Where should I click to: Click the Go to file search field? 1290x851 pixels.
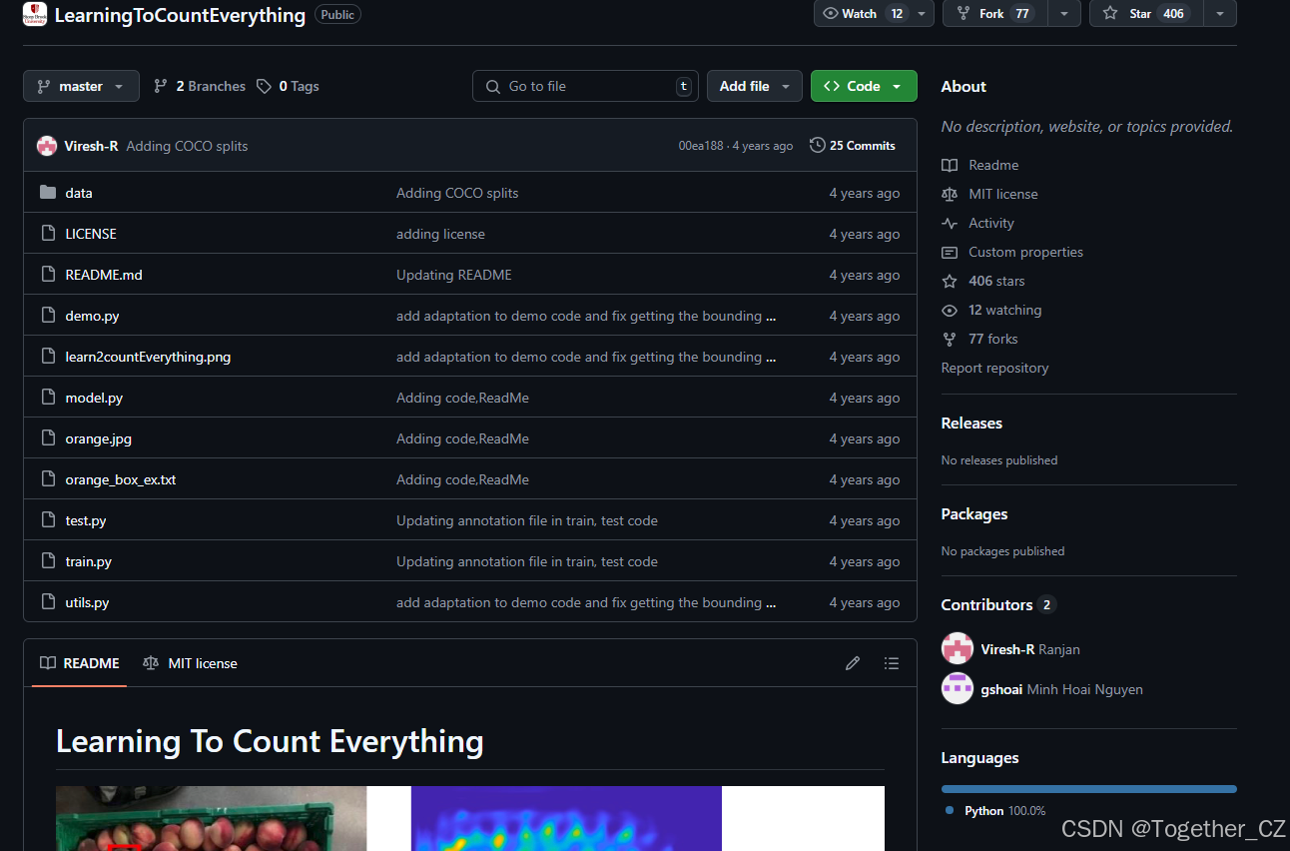(x=585, y=86)
